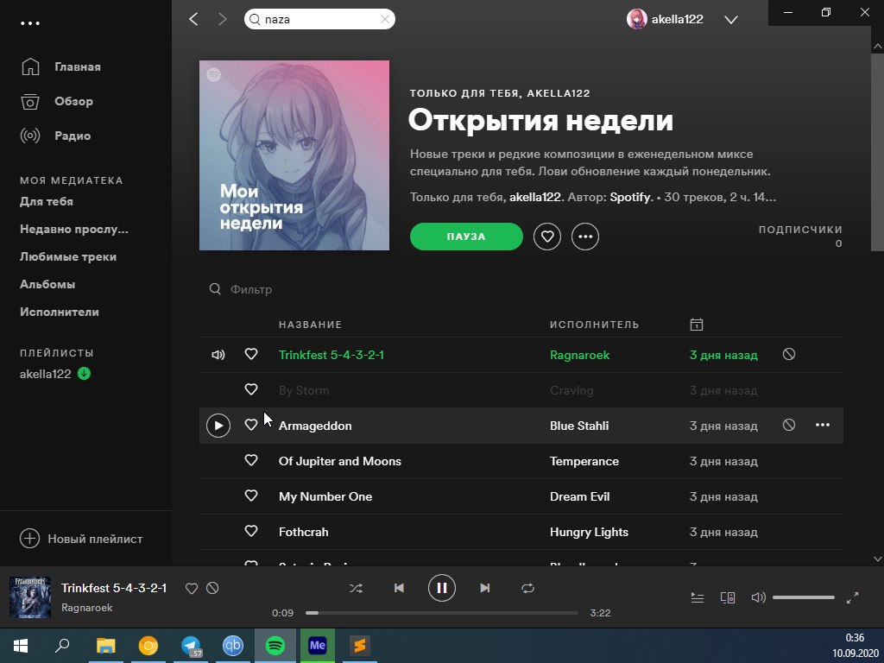Image resolution: width=884 pixels, height=663 pixels.
Task: Open Blue Stahli artist page
Action: point(579,426)
